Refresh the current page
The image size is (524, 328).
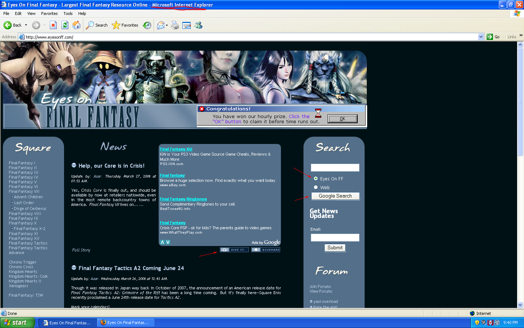65,25
